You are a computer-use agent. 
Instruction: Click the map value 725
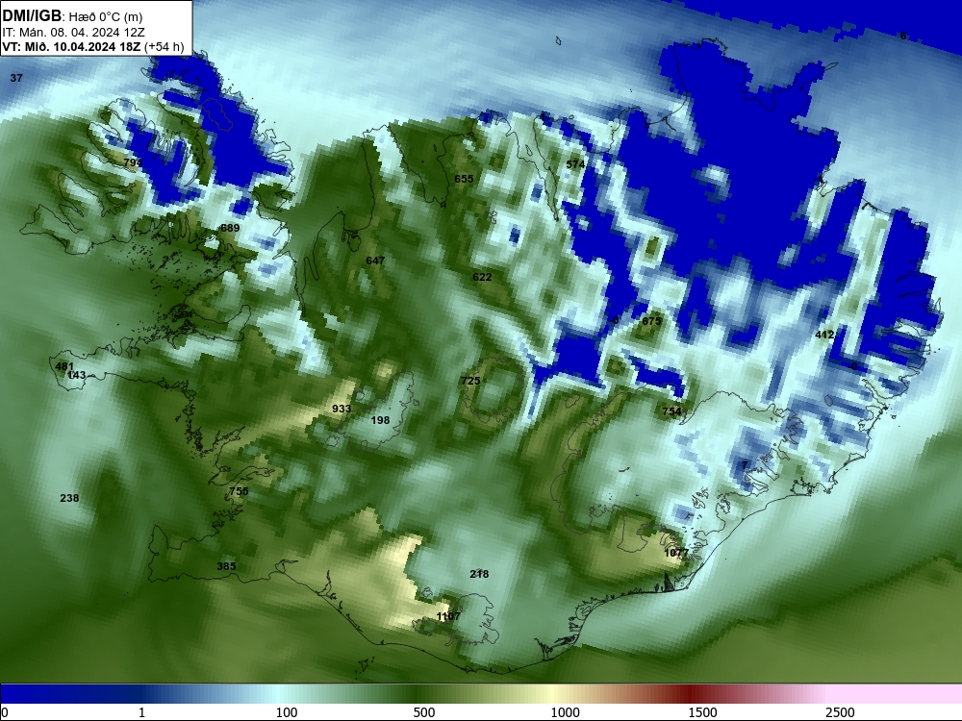[470, 381]
